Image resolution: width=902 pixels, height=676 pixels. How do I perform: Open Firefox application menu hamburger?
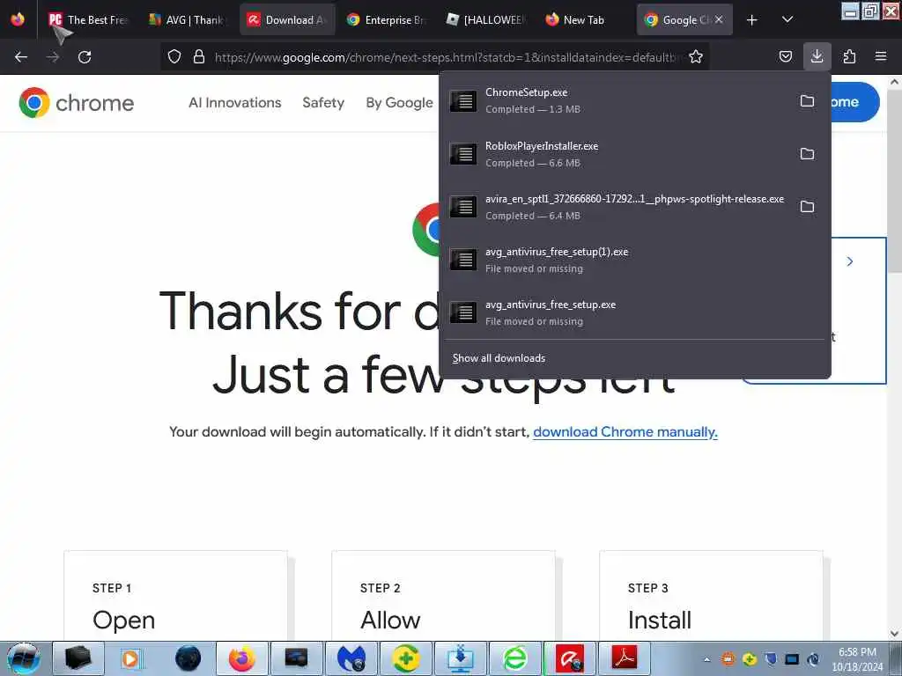click(881, 57)
